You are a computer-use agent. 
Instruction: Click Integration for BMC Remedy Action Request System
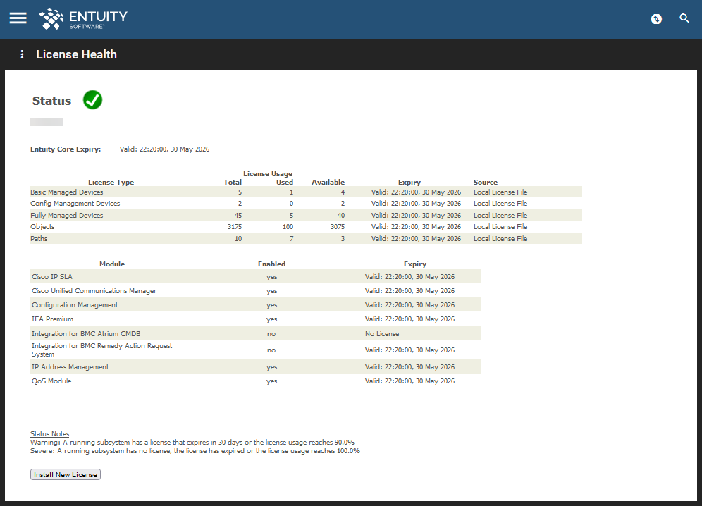(101, 350)
